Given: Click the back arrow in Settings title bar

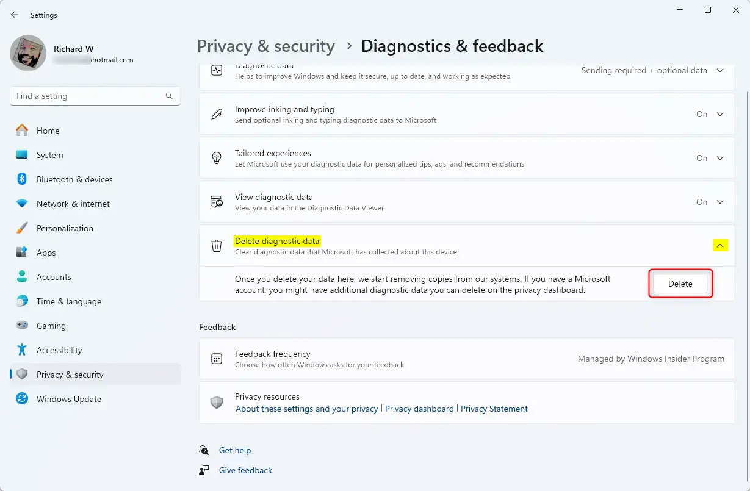Looking at the screenshot, I should 15,15.
